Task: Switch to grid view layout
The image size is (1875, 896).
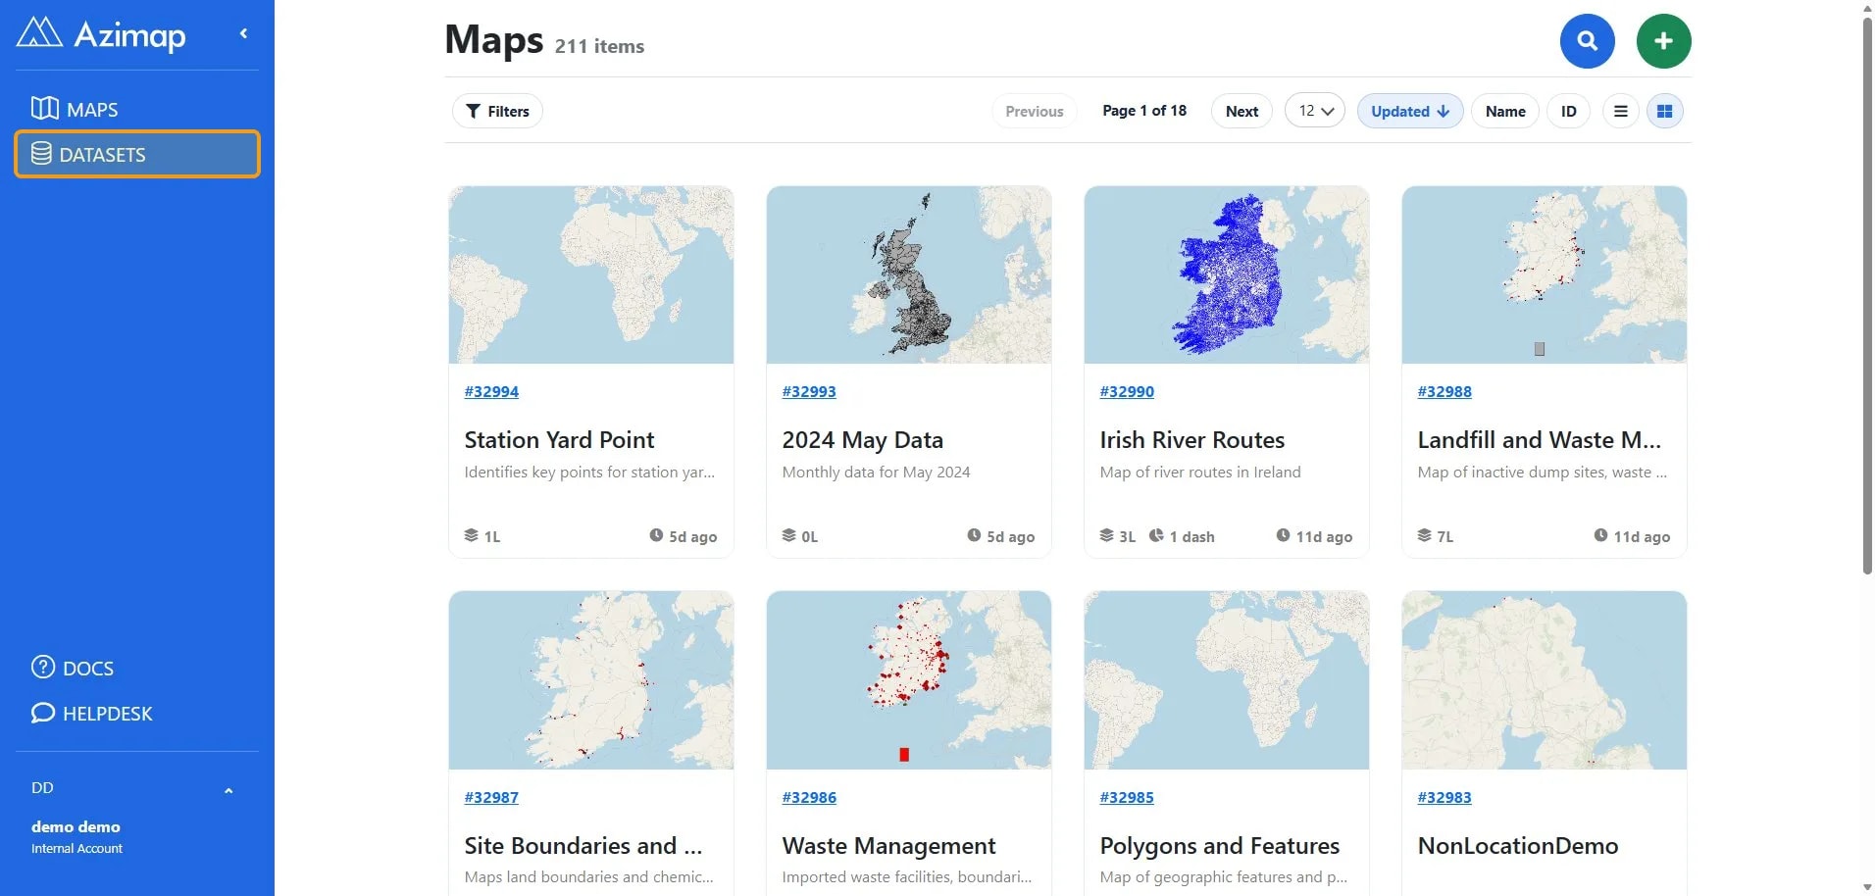Action: 1664,112
